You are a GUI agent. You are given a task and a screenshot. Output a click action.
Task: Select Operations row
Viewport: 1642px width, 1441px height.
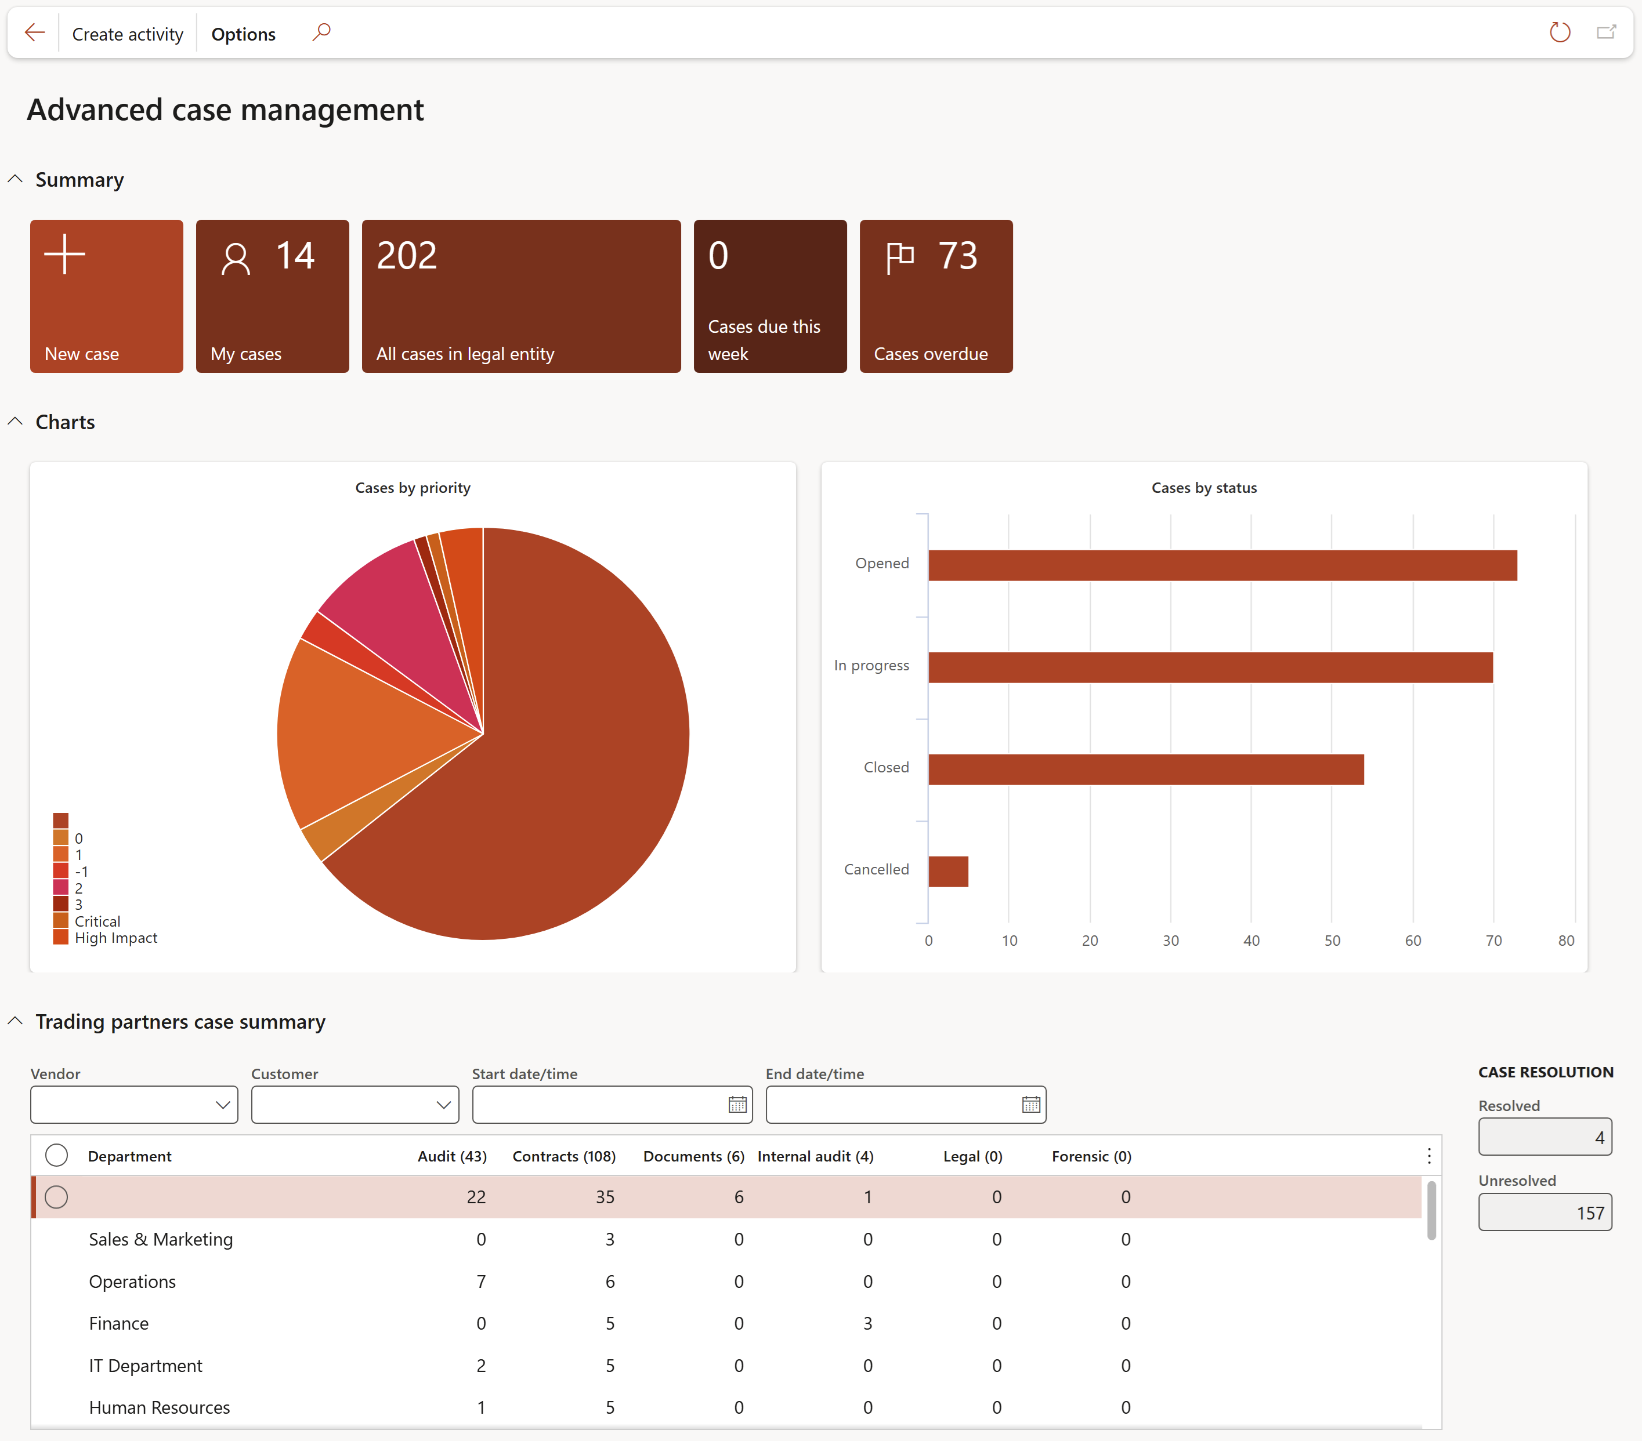click(x=726, y=1282)
